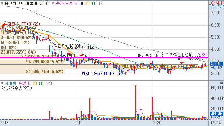Click volume moving average period 20
Viewport: 224px width, 126px height.
coord(35,83)
